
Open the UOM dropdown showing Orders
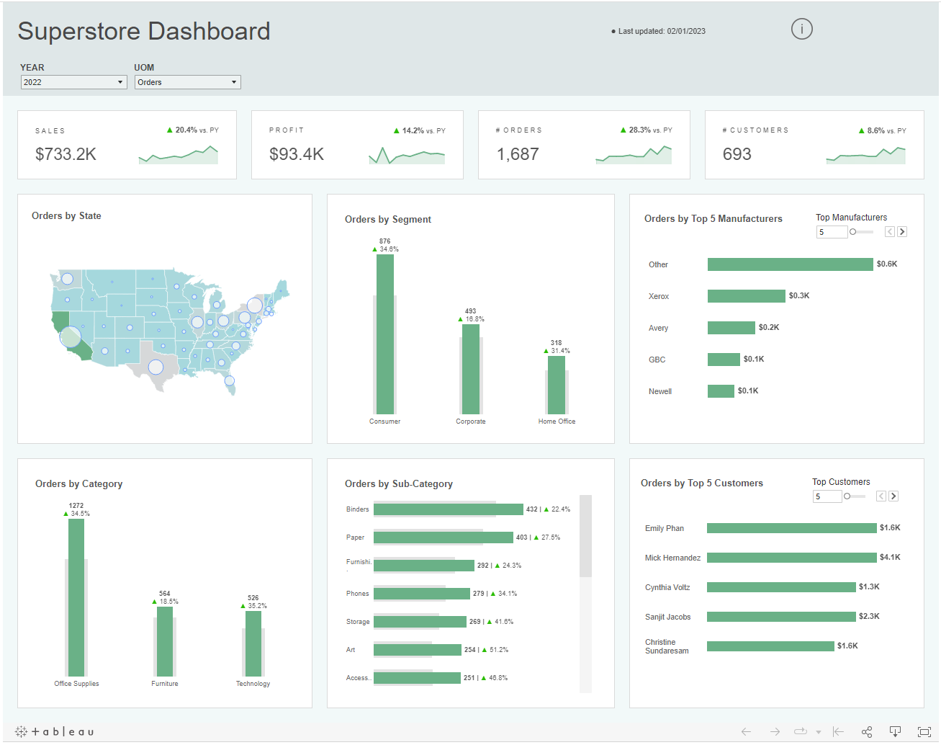187,82
